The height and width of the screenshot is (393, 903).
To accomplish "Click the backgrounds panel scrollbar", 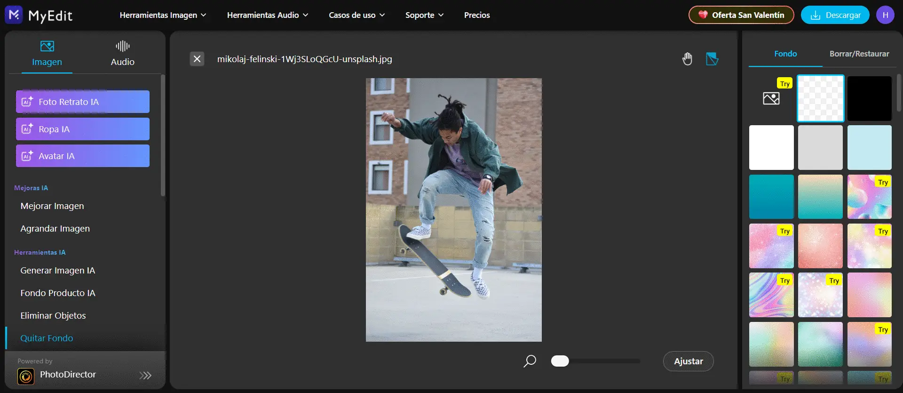I will pos(899,93).
